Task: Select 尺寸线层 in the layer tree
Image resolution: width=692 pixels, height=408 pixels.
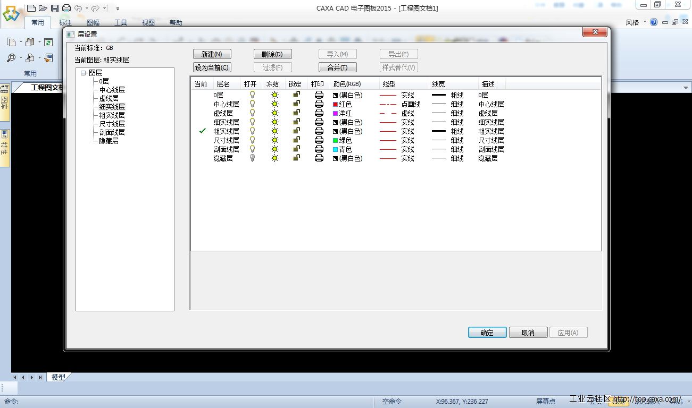Action: (x=112, y=124)
